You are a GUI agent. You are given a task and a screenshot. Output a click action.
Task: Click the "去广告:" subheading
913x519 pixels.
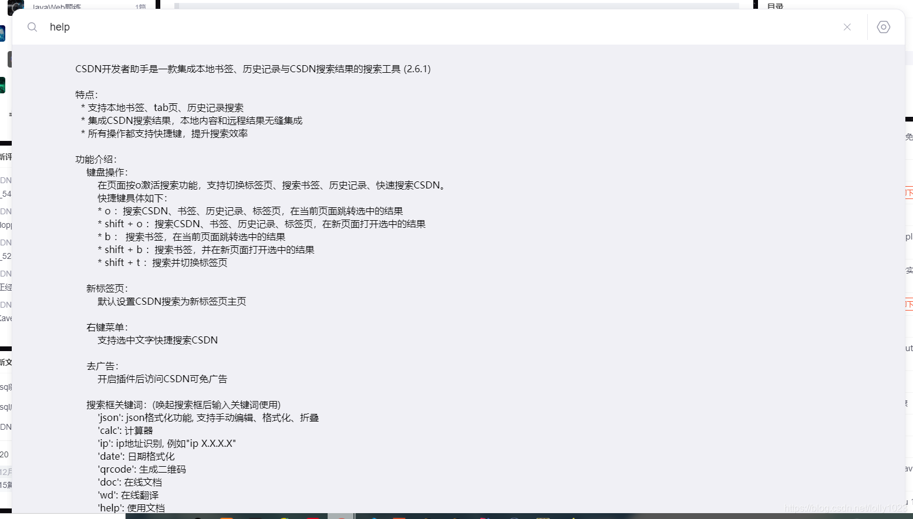(x=102, y=366)
